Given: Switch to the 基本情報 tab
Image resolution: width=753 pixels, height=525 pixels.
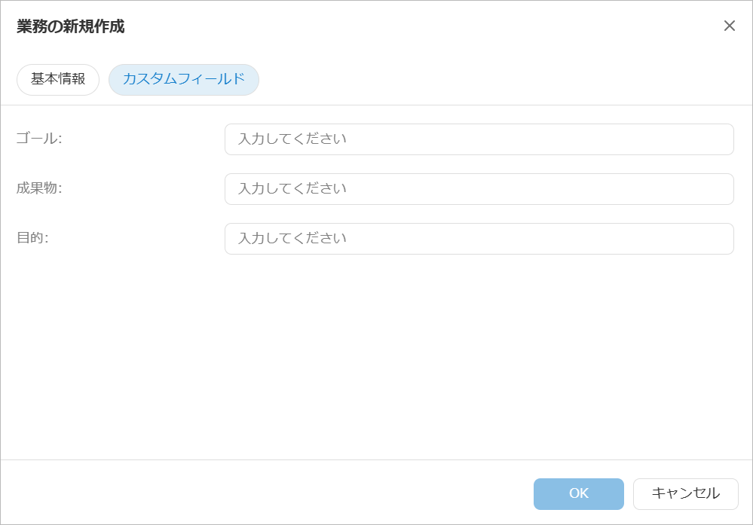Looking at the screenshot, I should point(58,79).
